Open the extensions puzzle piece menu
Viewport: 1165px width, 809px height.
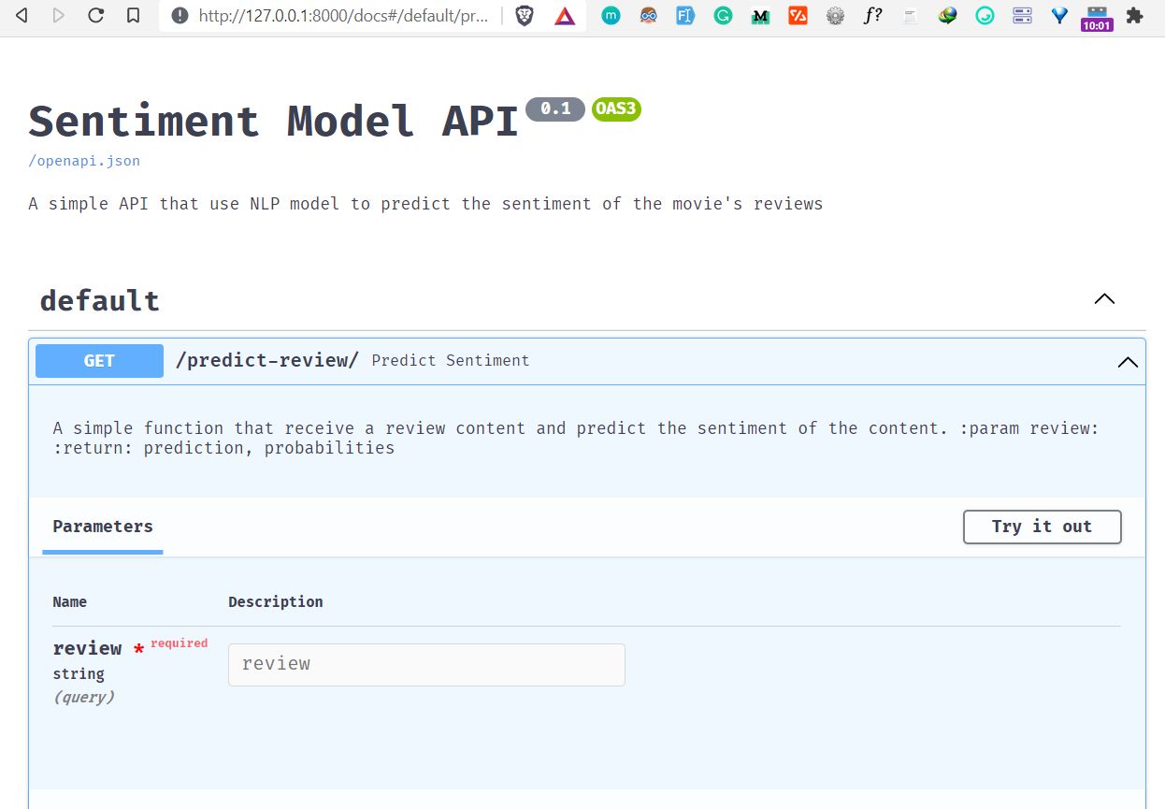tap(1134, 16)
